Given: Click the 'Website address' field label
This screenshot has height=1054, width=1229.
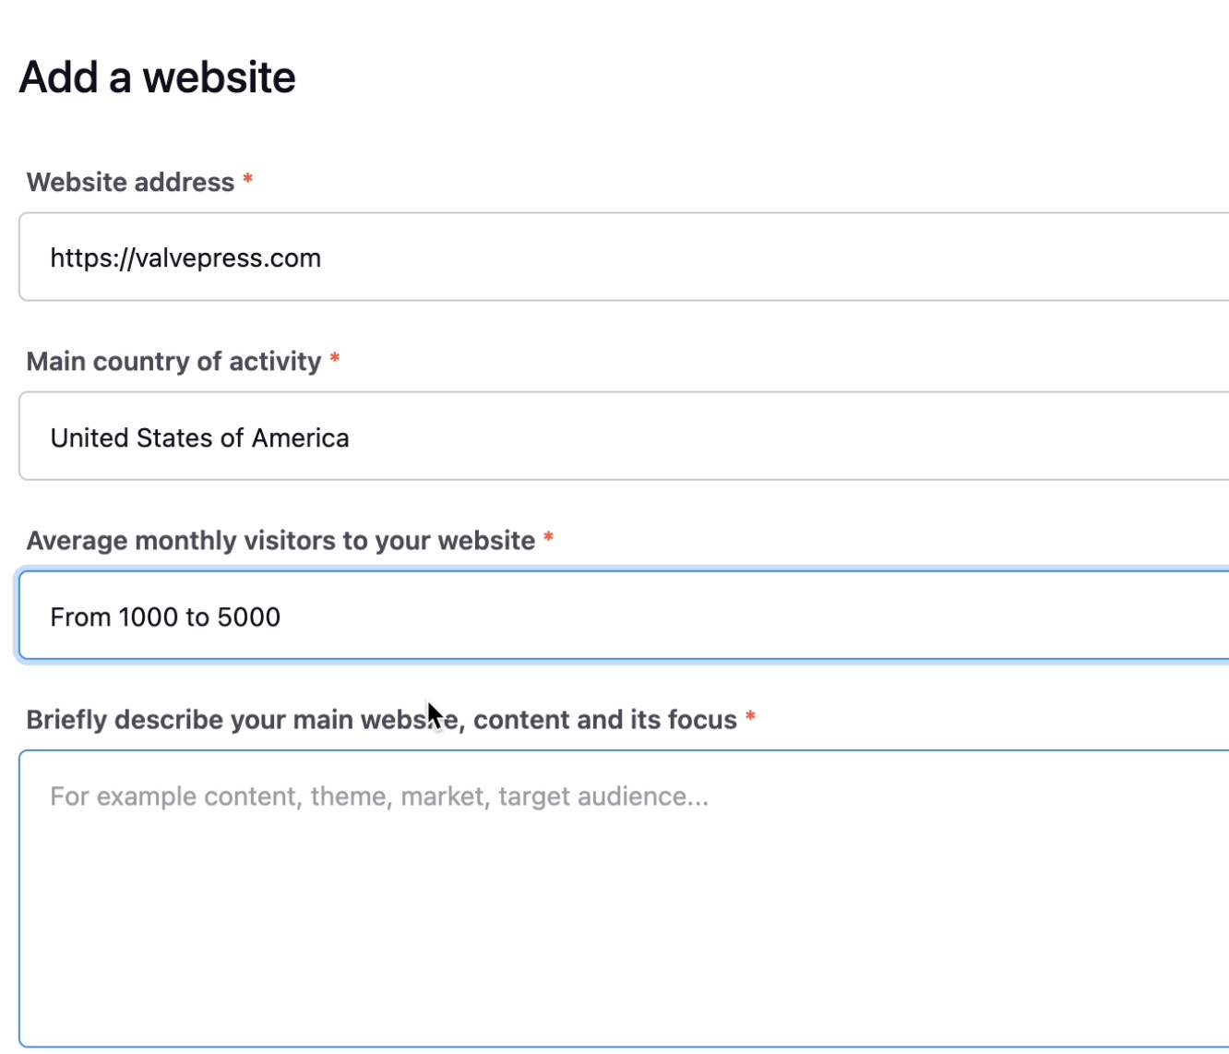Looking at the screenshot, I should pyautogui.click(x=130, y=183).
